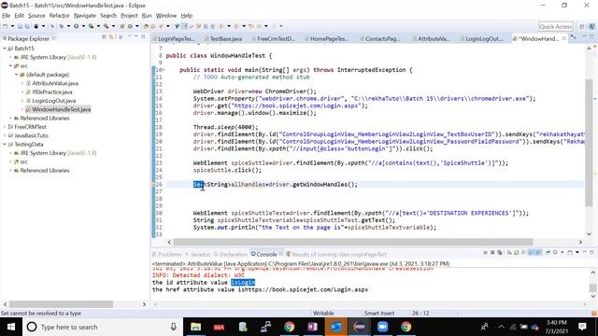Close the WindowHandleTest editor tab
This screenshot has height=336, width=598.
pos(564,38)
